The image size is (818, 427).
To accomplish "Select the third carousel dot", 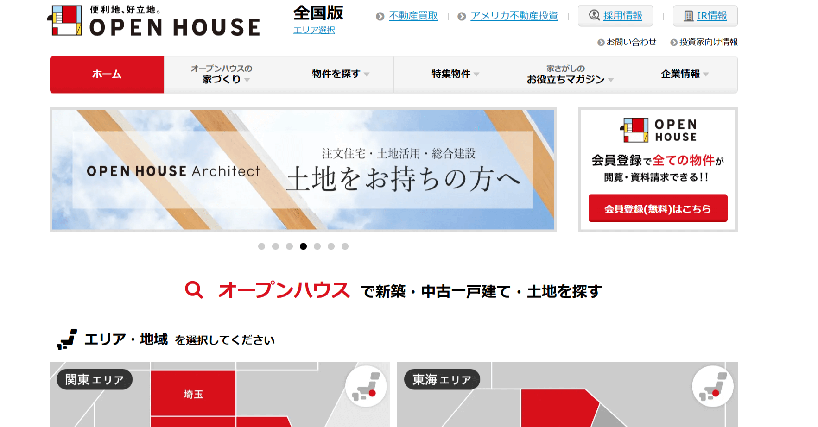I will tap(289, 246).
